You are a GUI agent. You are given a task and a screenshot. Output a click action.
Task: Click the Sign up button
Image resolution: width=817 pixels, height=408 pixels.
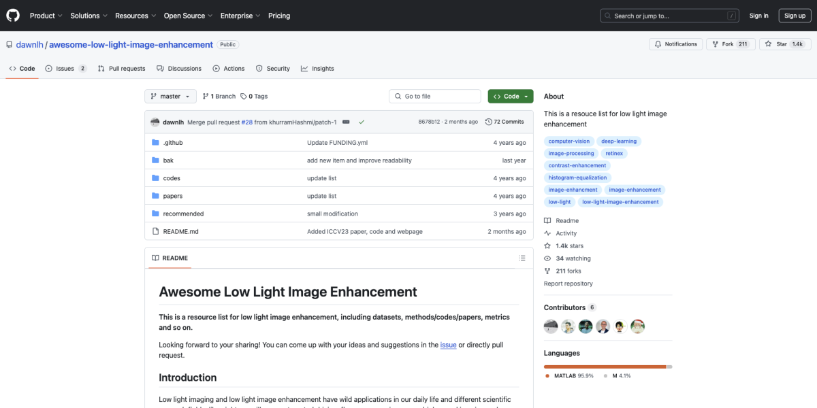tap(795, 16)
